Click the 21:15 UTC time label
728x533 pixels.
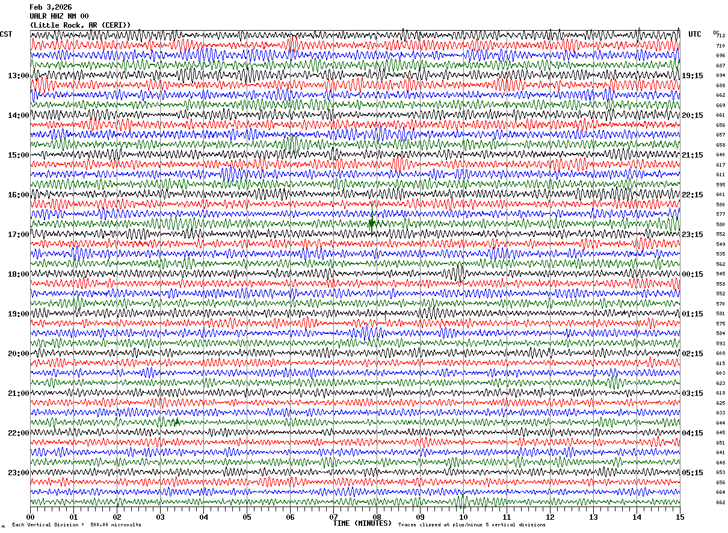coord(693,155)
